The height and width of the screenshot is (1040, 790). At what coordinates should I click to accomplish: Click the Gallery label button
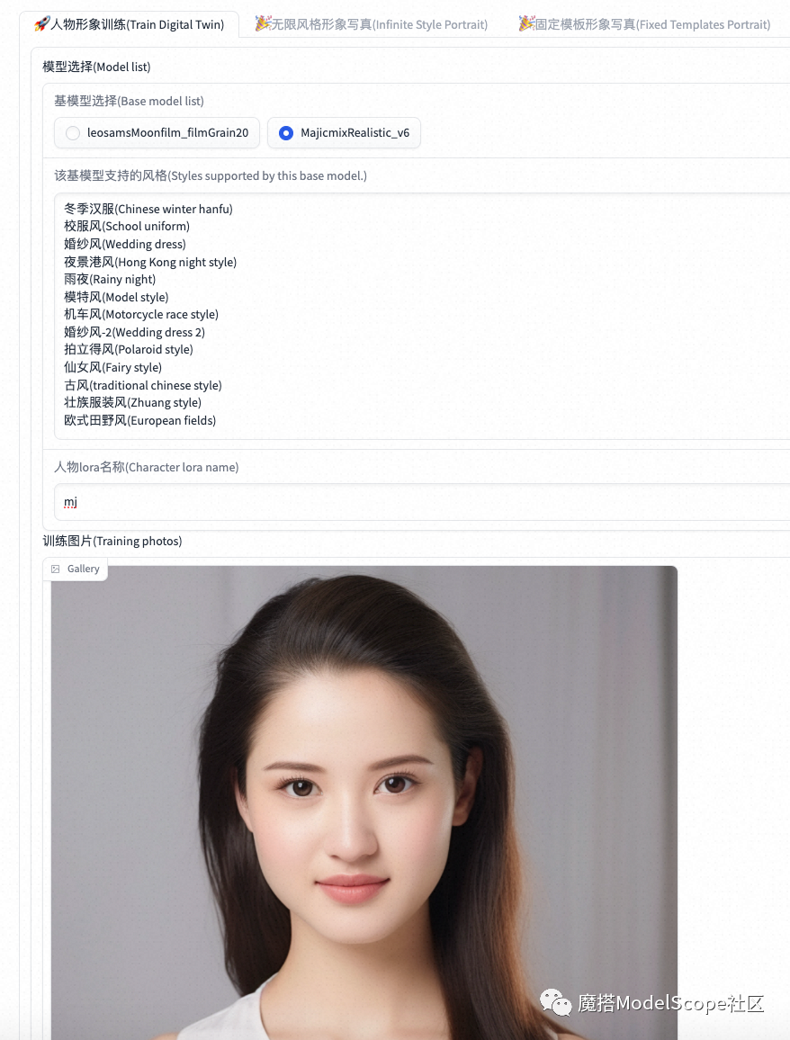coord(75,569)
